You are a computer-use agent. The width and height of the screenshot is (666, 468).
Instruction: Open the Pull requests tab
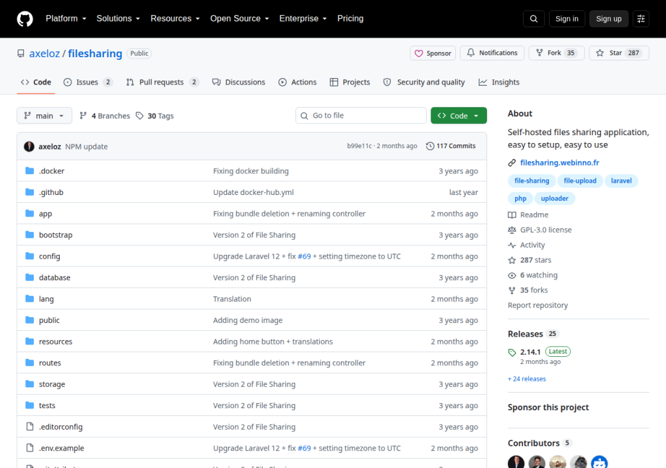162,82
